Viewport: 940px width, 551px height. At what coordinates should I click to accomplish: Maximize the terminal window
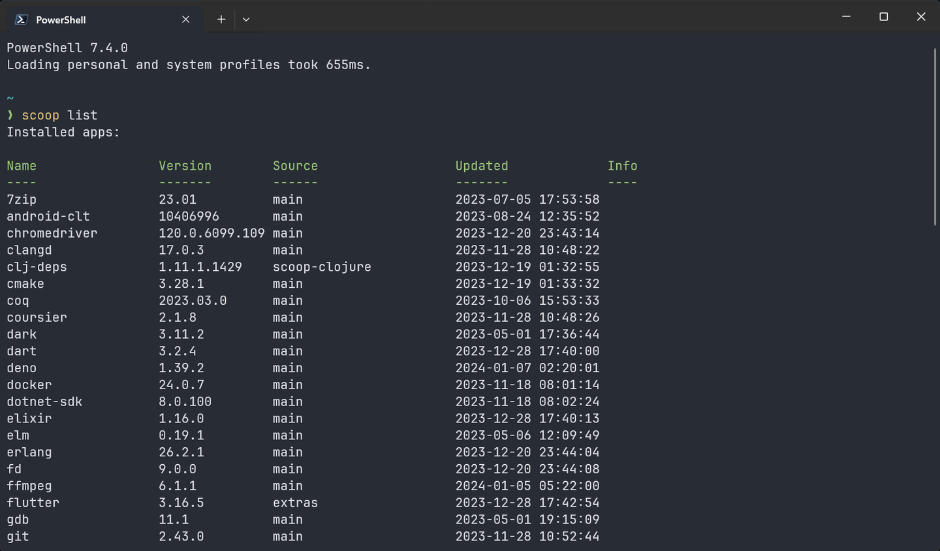[884, 16]
